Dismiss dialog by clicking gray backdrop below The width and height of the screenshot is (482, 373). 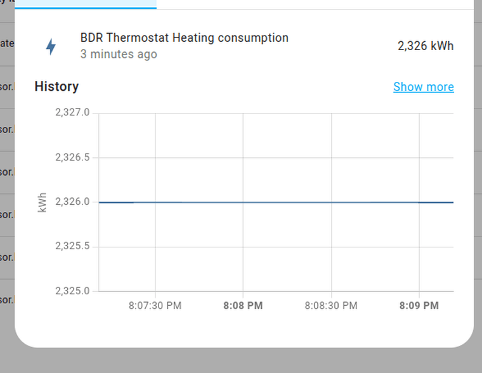point(241,362)
